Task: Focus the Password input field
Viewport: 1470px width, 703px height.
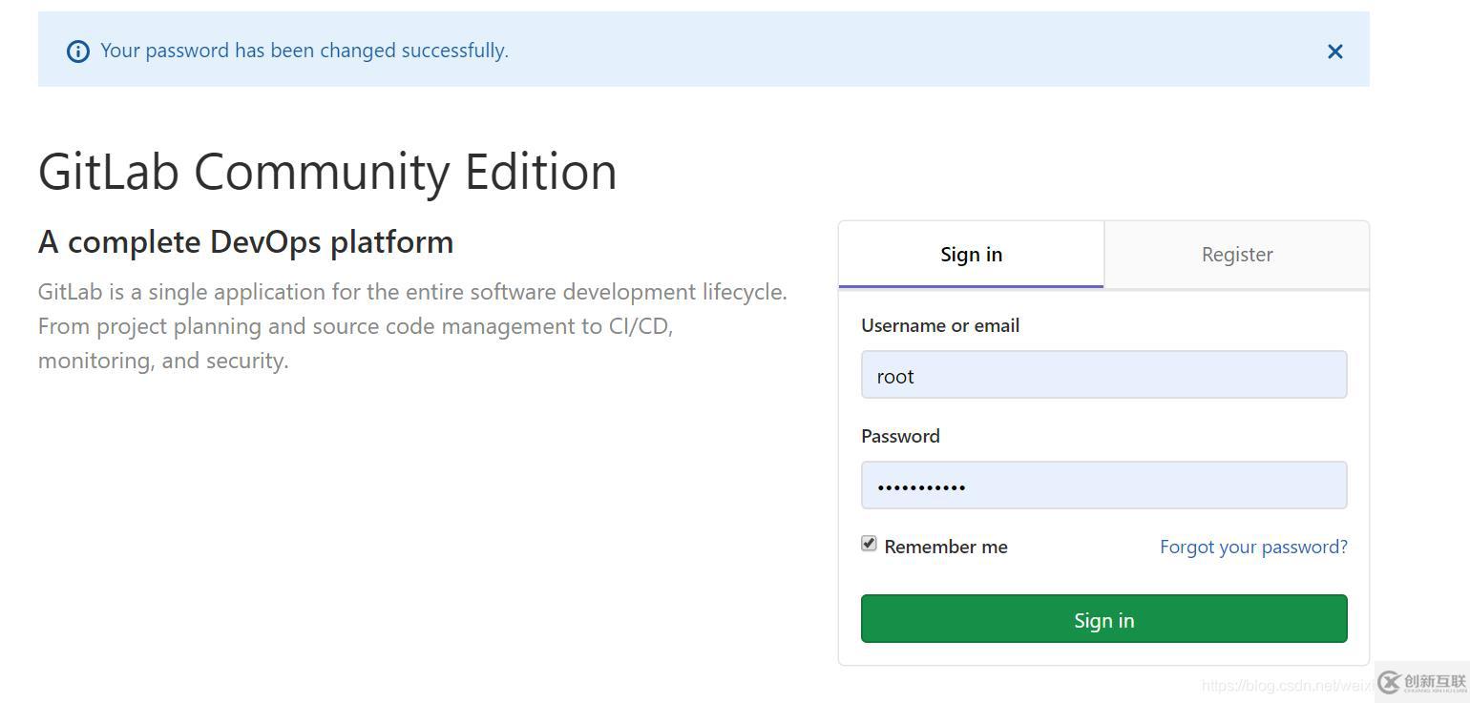Action: 1103,486
